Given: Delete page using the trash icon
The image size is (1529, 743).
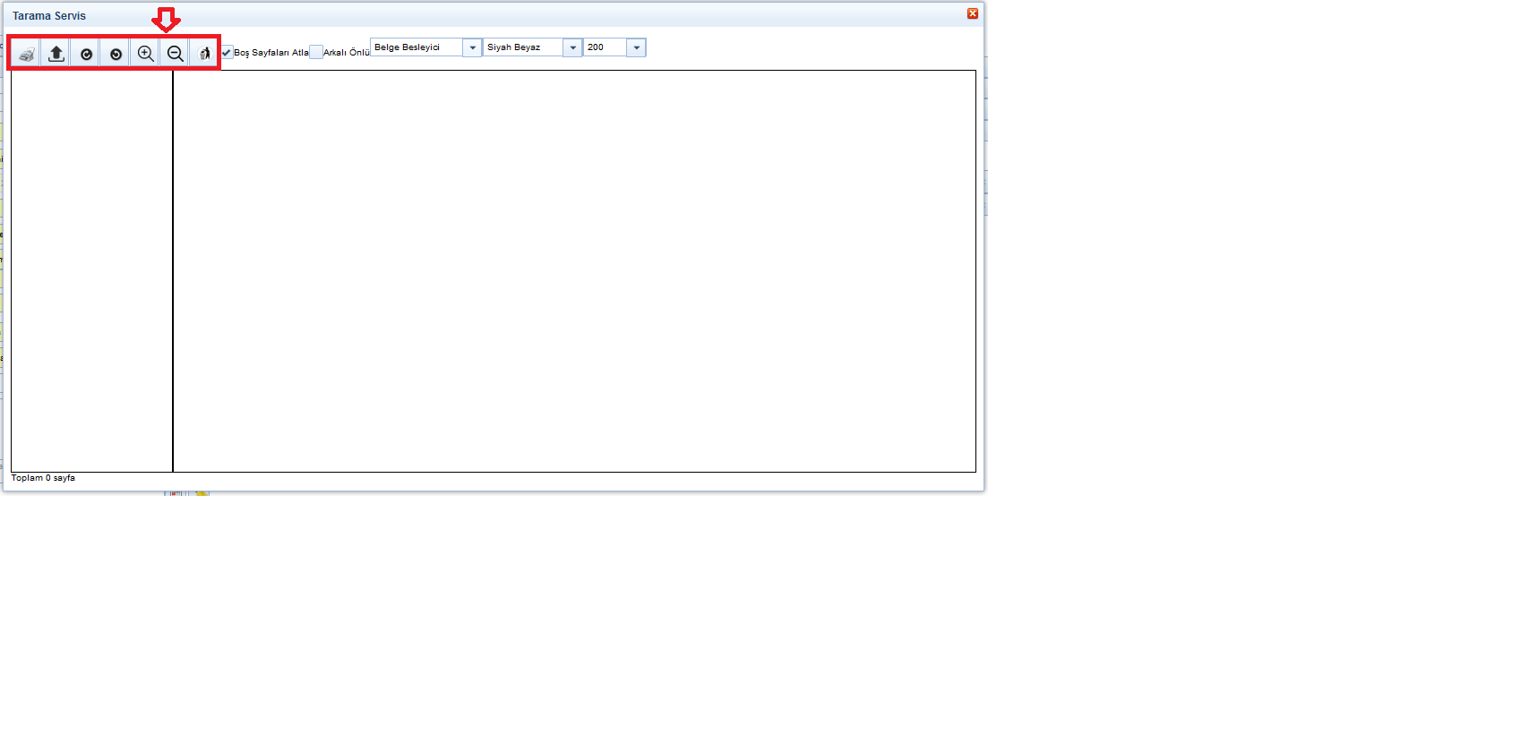Looking at the screenshot, I should tap(204, 54).
